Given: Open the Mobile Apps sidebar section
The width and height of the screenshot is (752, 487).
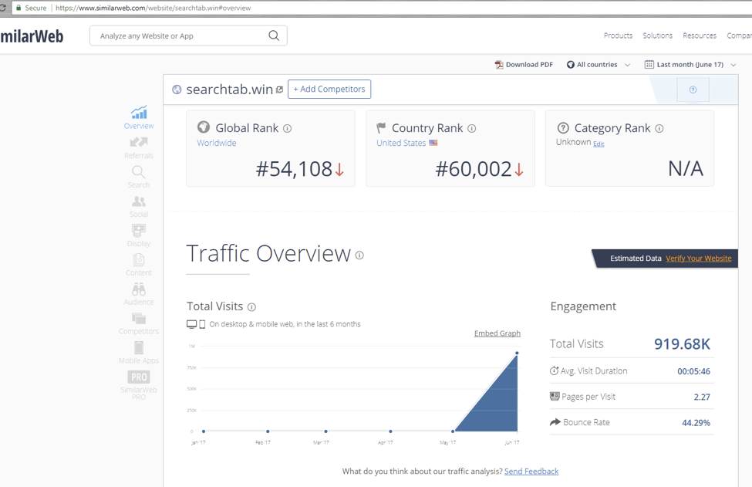Looking at the screenshot, I should (139, 353).
